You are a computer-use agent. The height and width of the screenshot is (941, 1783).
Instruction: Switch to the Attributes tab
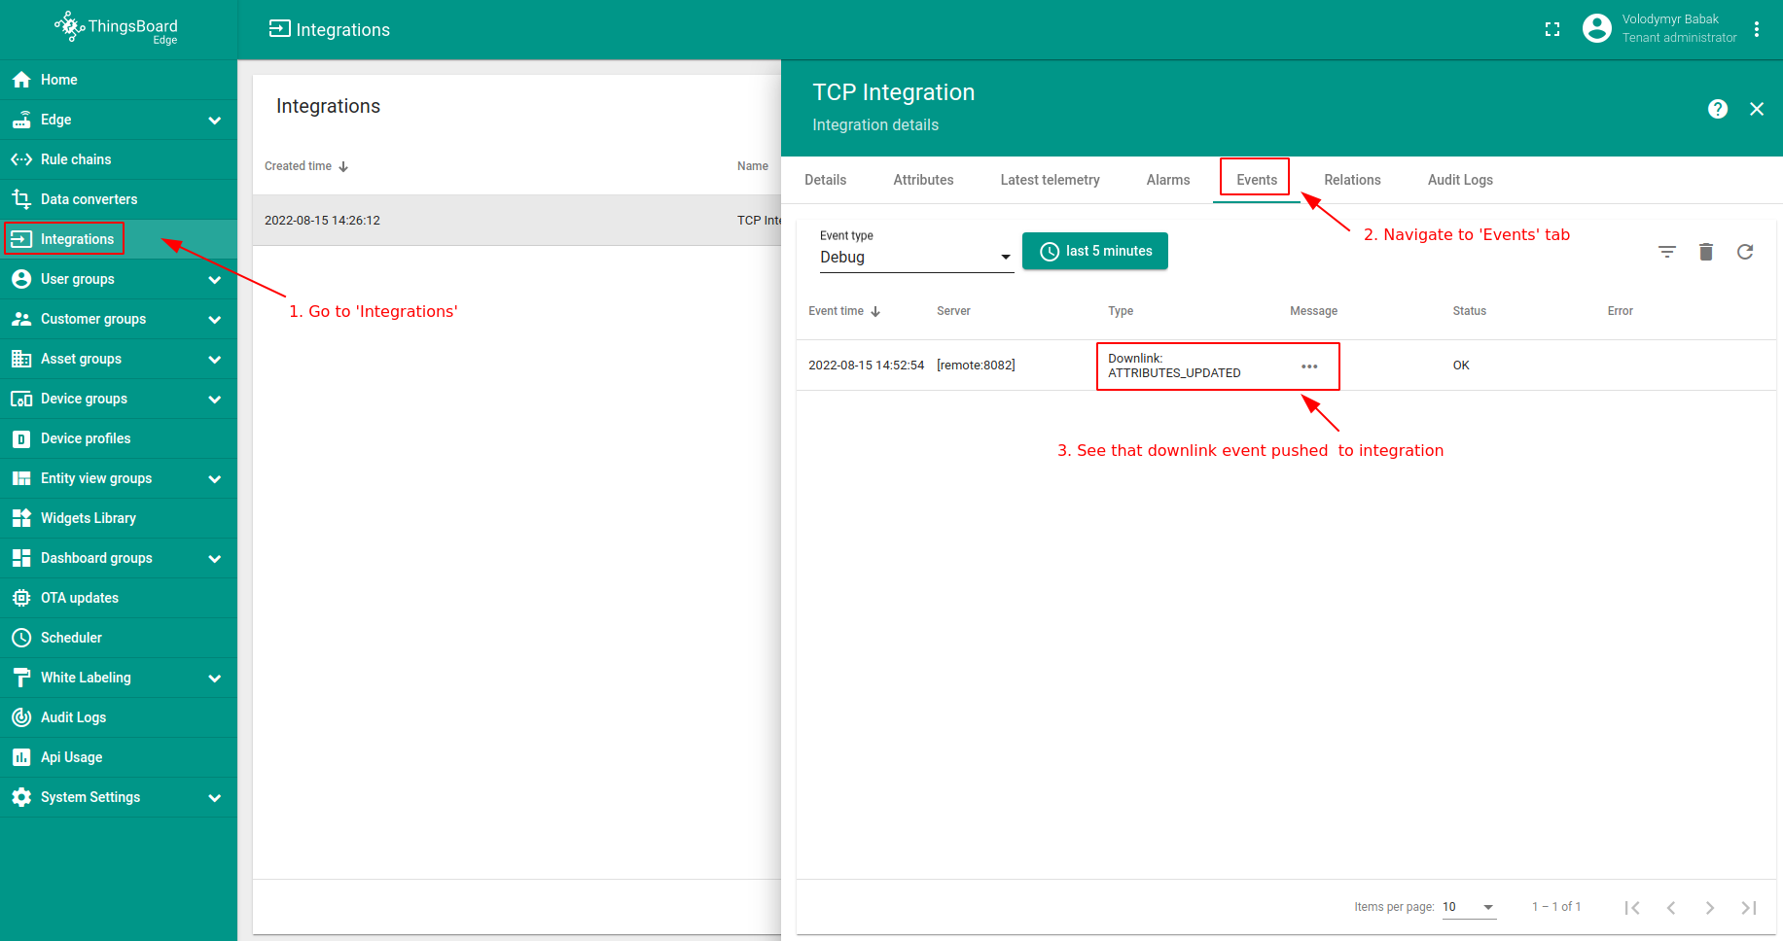[922, 180]
